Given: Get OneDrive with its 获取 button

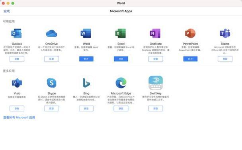Looking at the screenshot, I should pyautogui.click(x=52, y=59).
